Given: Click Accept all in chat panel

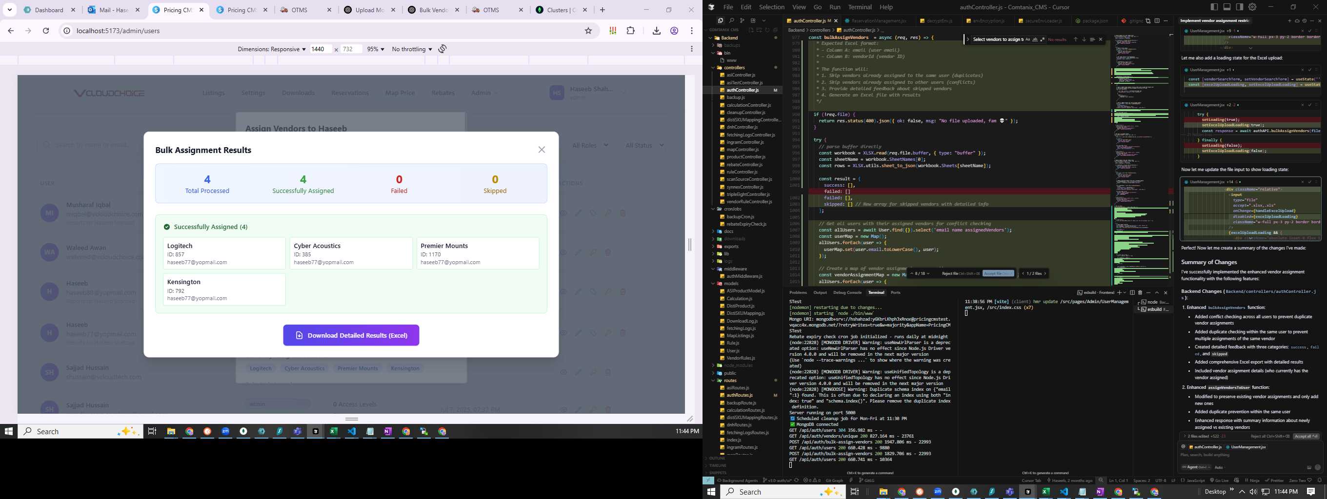Looking at the screenshot, I should tap(1307, 436).
